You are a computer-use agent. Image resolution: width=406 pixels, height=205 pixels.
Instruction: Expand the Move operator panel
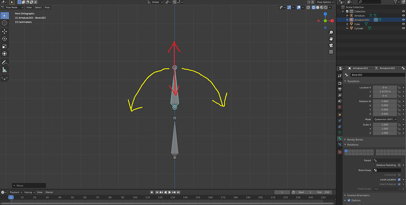click(x=29, y=185)
